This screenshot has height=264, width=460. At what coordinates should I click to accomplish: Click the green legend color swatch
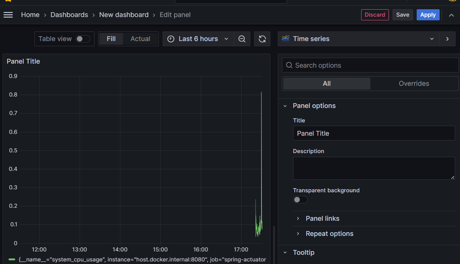(x=12, y=260)
